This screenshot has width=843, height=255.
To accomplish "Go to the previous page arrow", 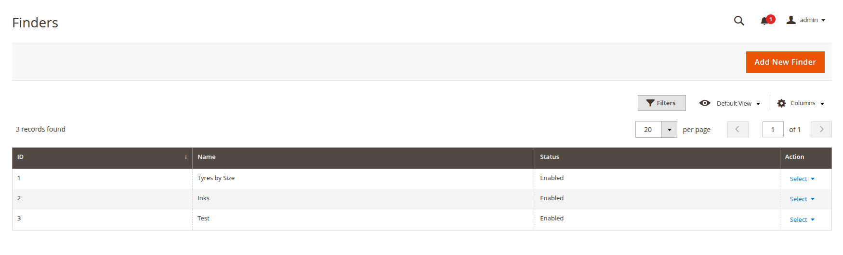I will 738,130.
